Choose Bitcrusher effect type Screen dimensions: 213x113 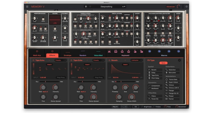pyautogui.click(x=172, y=73)
